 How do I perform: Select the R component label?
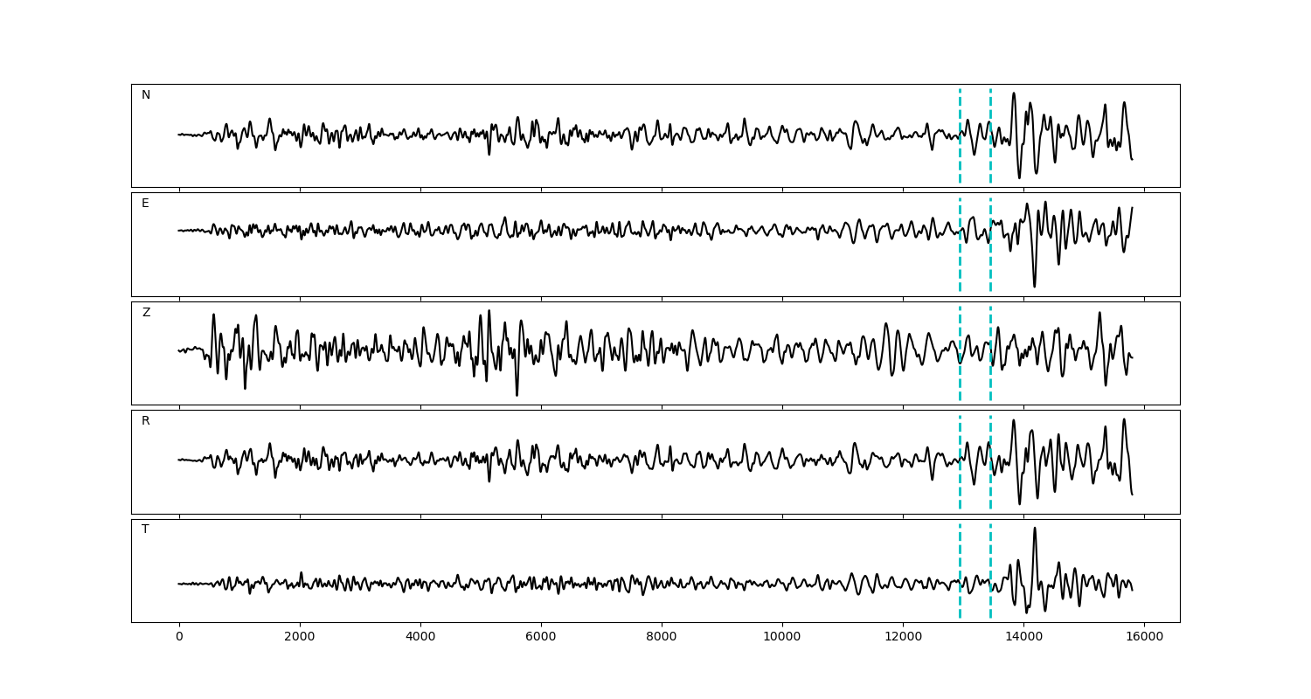click(146, 421)
